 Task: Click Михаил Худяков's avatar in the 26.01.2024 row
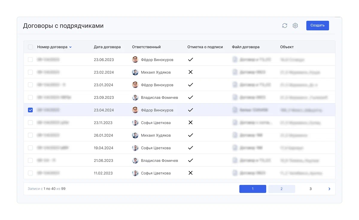point(135,135)
